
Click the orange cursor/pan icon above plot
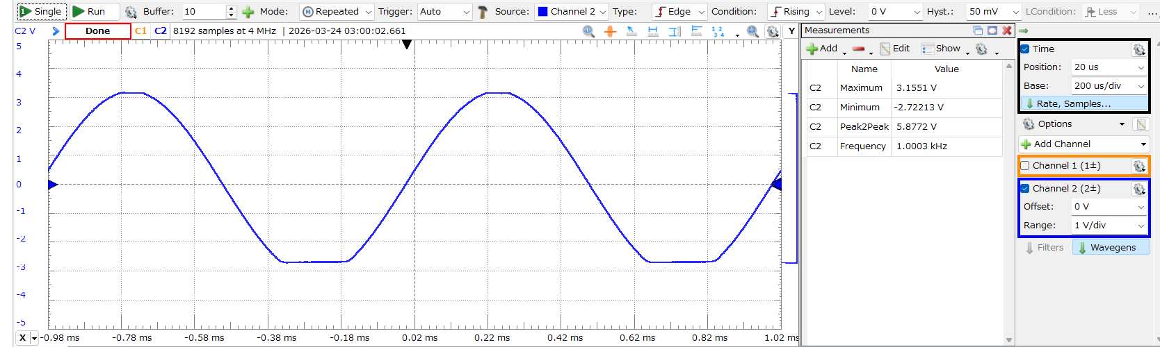click(x=610, y=31)
